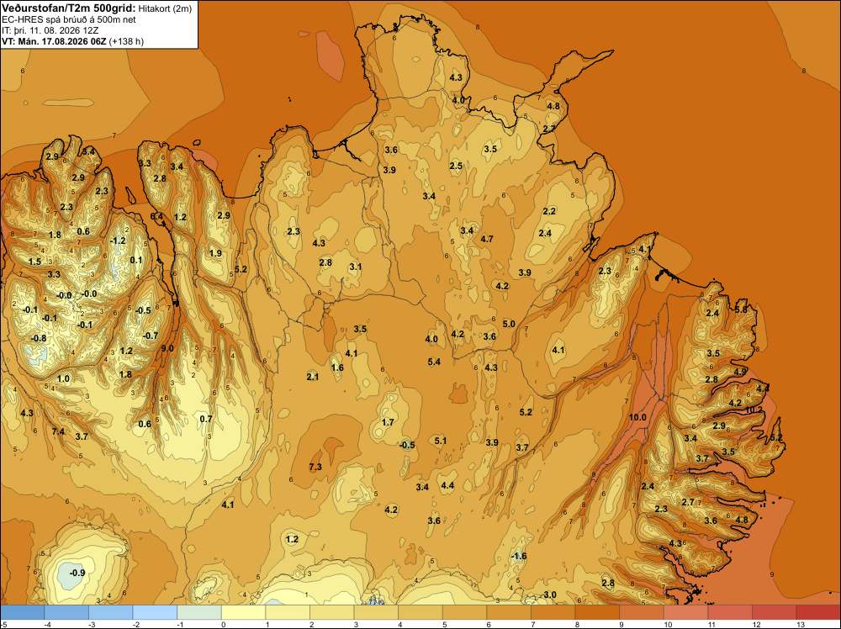Click the temperature value '10.0' on the map
The image size is (841, 629).
coord(637,417)
